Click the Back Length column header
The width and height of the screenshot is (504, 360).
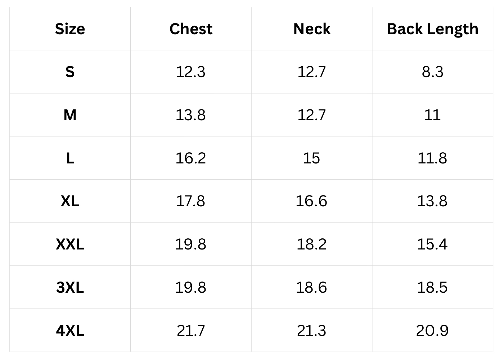tap(432, 29)
